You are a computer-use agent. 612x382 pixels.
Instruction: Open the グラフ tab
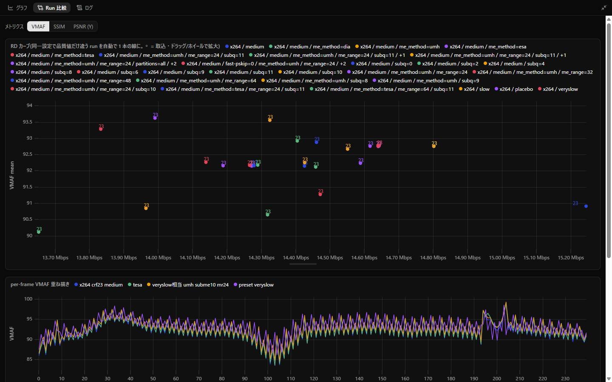[17, 8]
